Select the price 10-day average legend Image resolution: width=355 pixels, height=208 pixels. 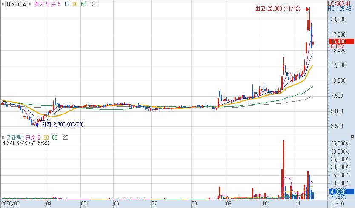(x=66, y=4)
